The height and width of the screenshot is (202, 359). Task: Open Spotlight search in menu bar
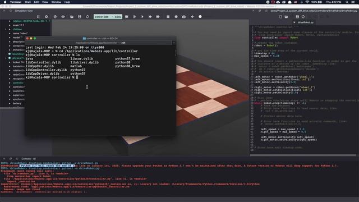click(347, 2)
